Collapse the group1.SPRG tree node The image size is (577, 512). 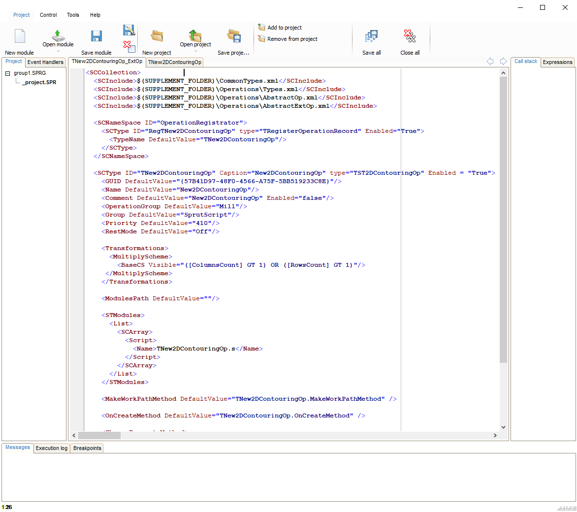[x=8, y=73]
